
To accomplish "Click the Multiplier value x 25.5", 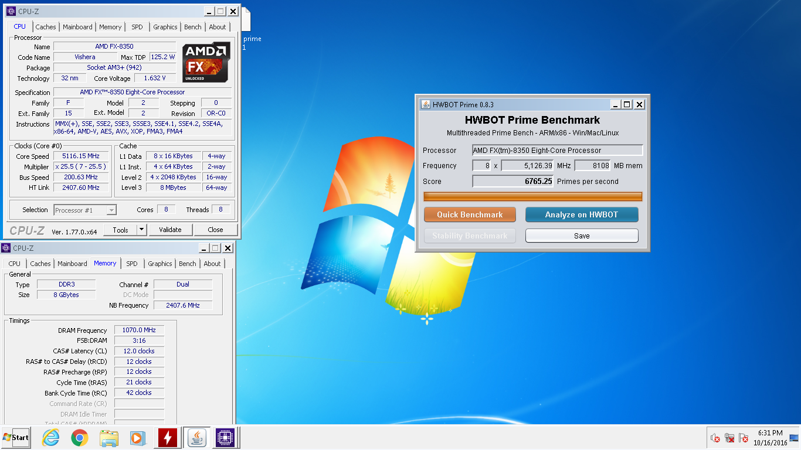I will pyautogui.click(x=81, y=166).
